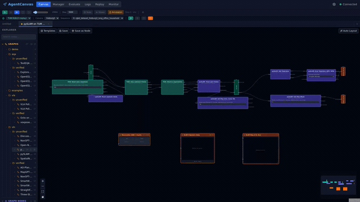The height and width of the screenshot is (202, 360).
Task: Click the lock interactivity canvas control icon
Action: click(x=43, y=197)
